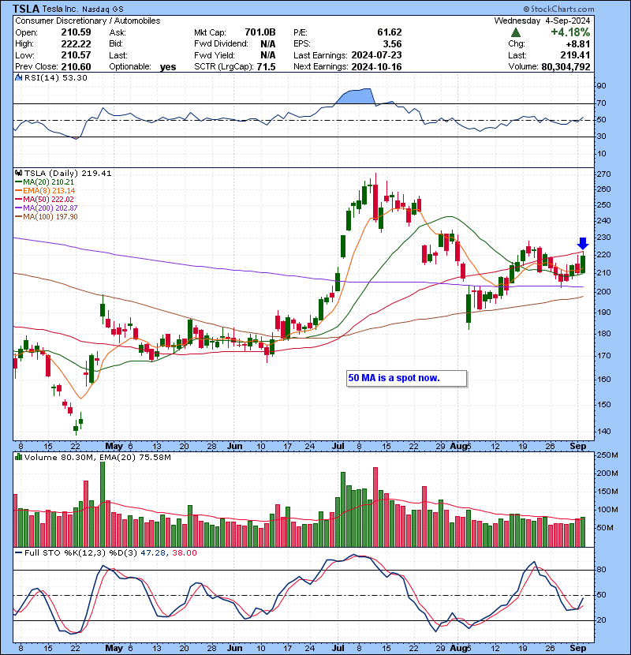
Task: Select the MA(50) 222.02 legend entry
Action: [x=45, y=200]
